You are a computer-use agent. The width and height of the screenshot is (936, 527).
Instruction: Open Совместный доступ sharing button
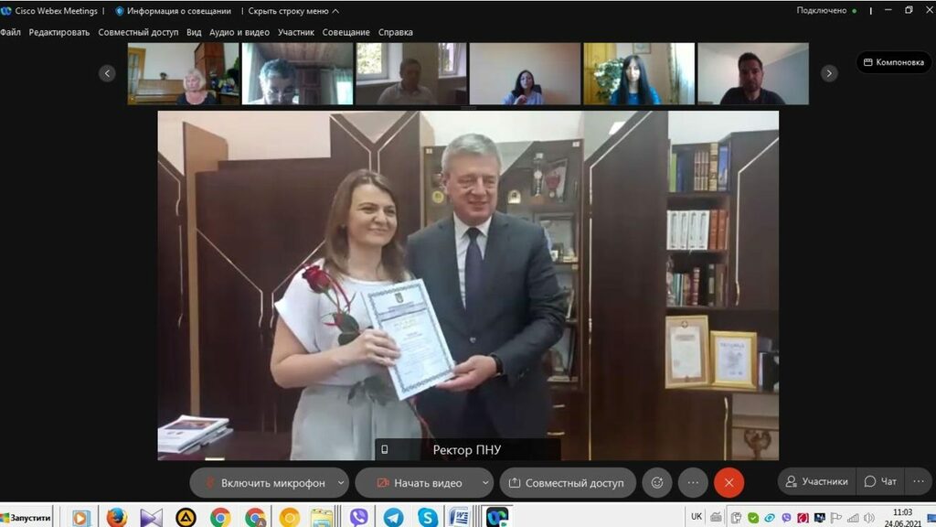coord(566,482)
